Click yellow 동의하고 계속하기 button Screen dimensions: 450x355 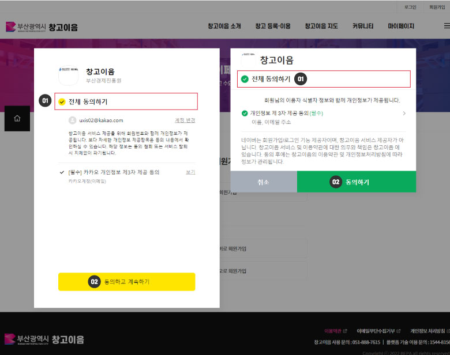[x=126, y=282]
